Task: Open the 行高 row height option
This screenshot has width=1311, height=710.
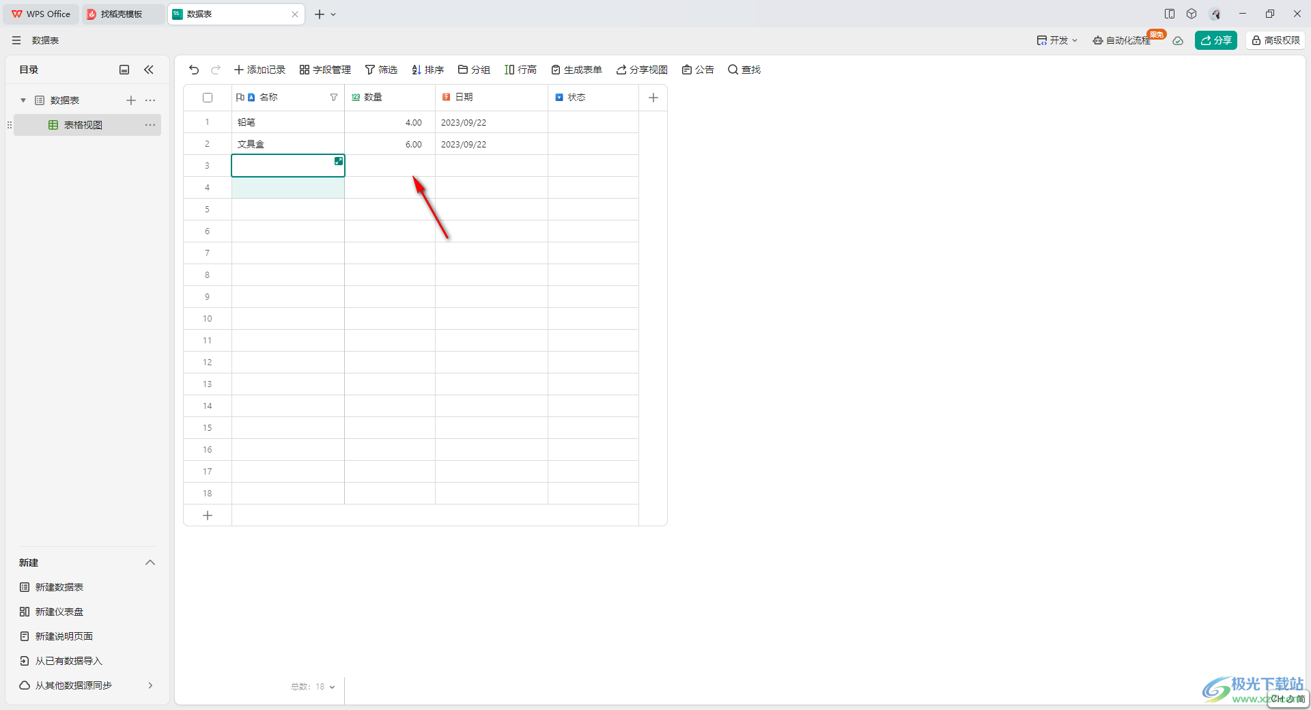Action: (520, 70)
